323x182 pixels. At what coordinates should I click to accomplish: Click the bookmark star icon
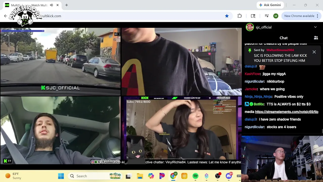coord(227,16)
